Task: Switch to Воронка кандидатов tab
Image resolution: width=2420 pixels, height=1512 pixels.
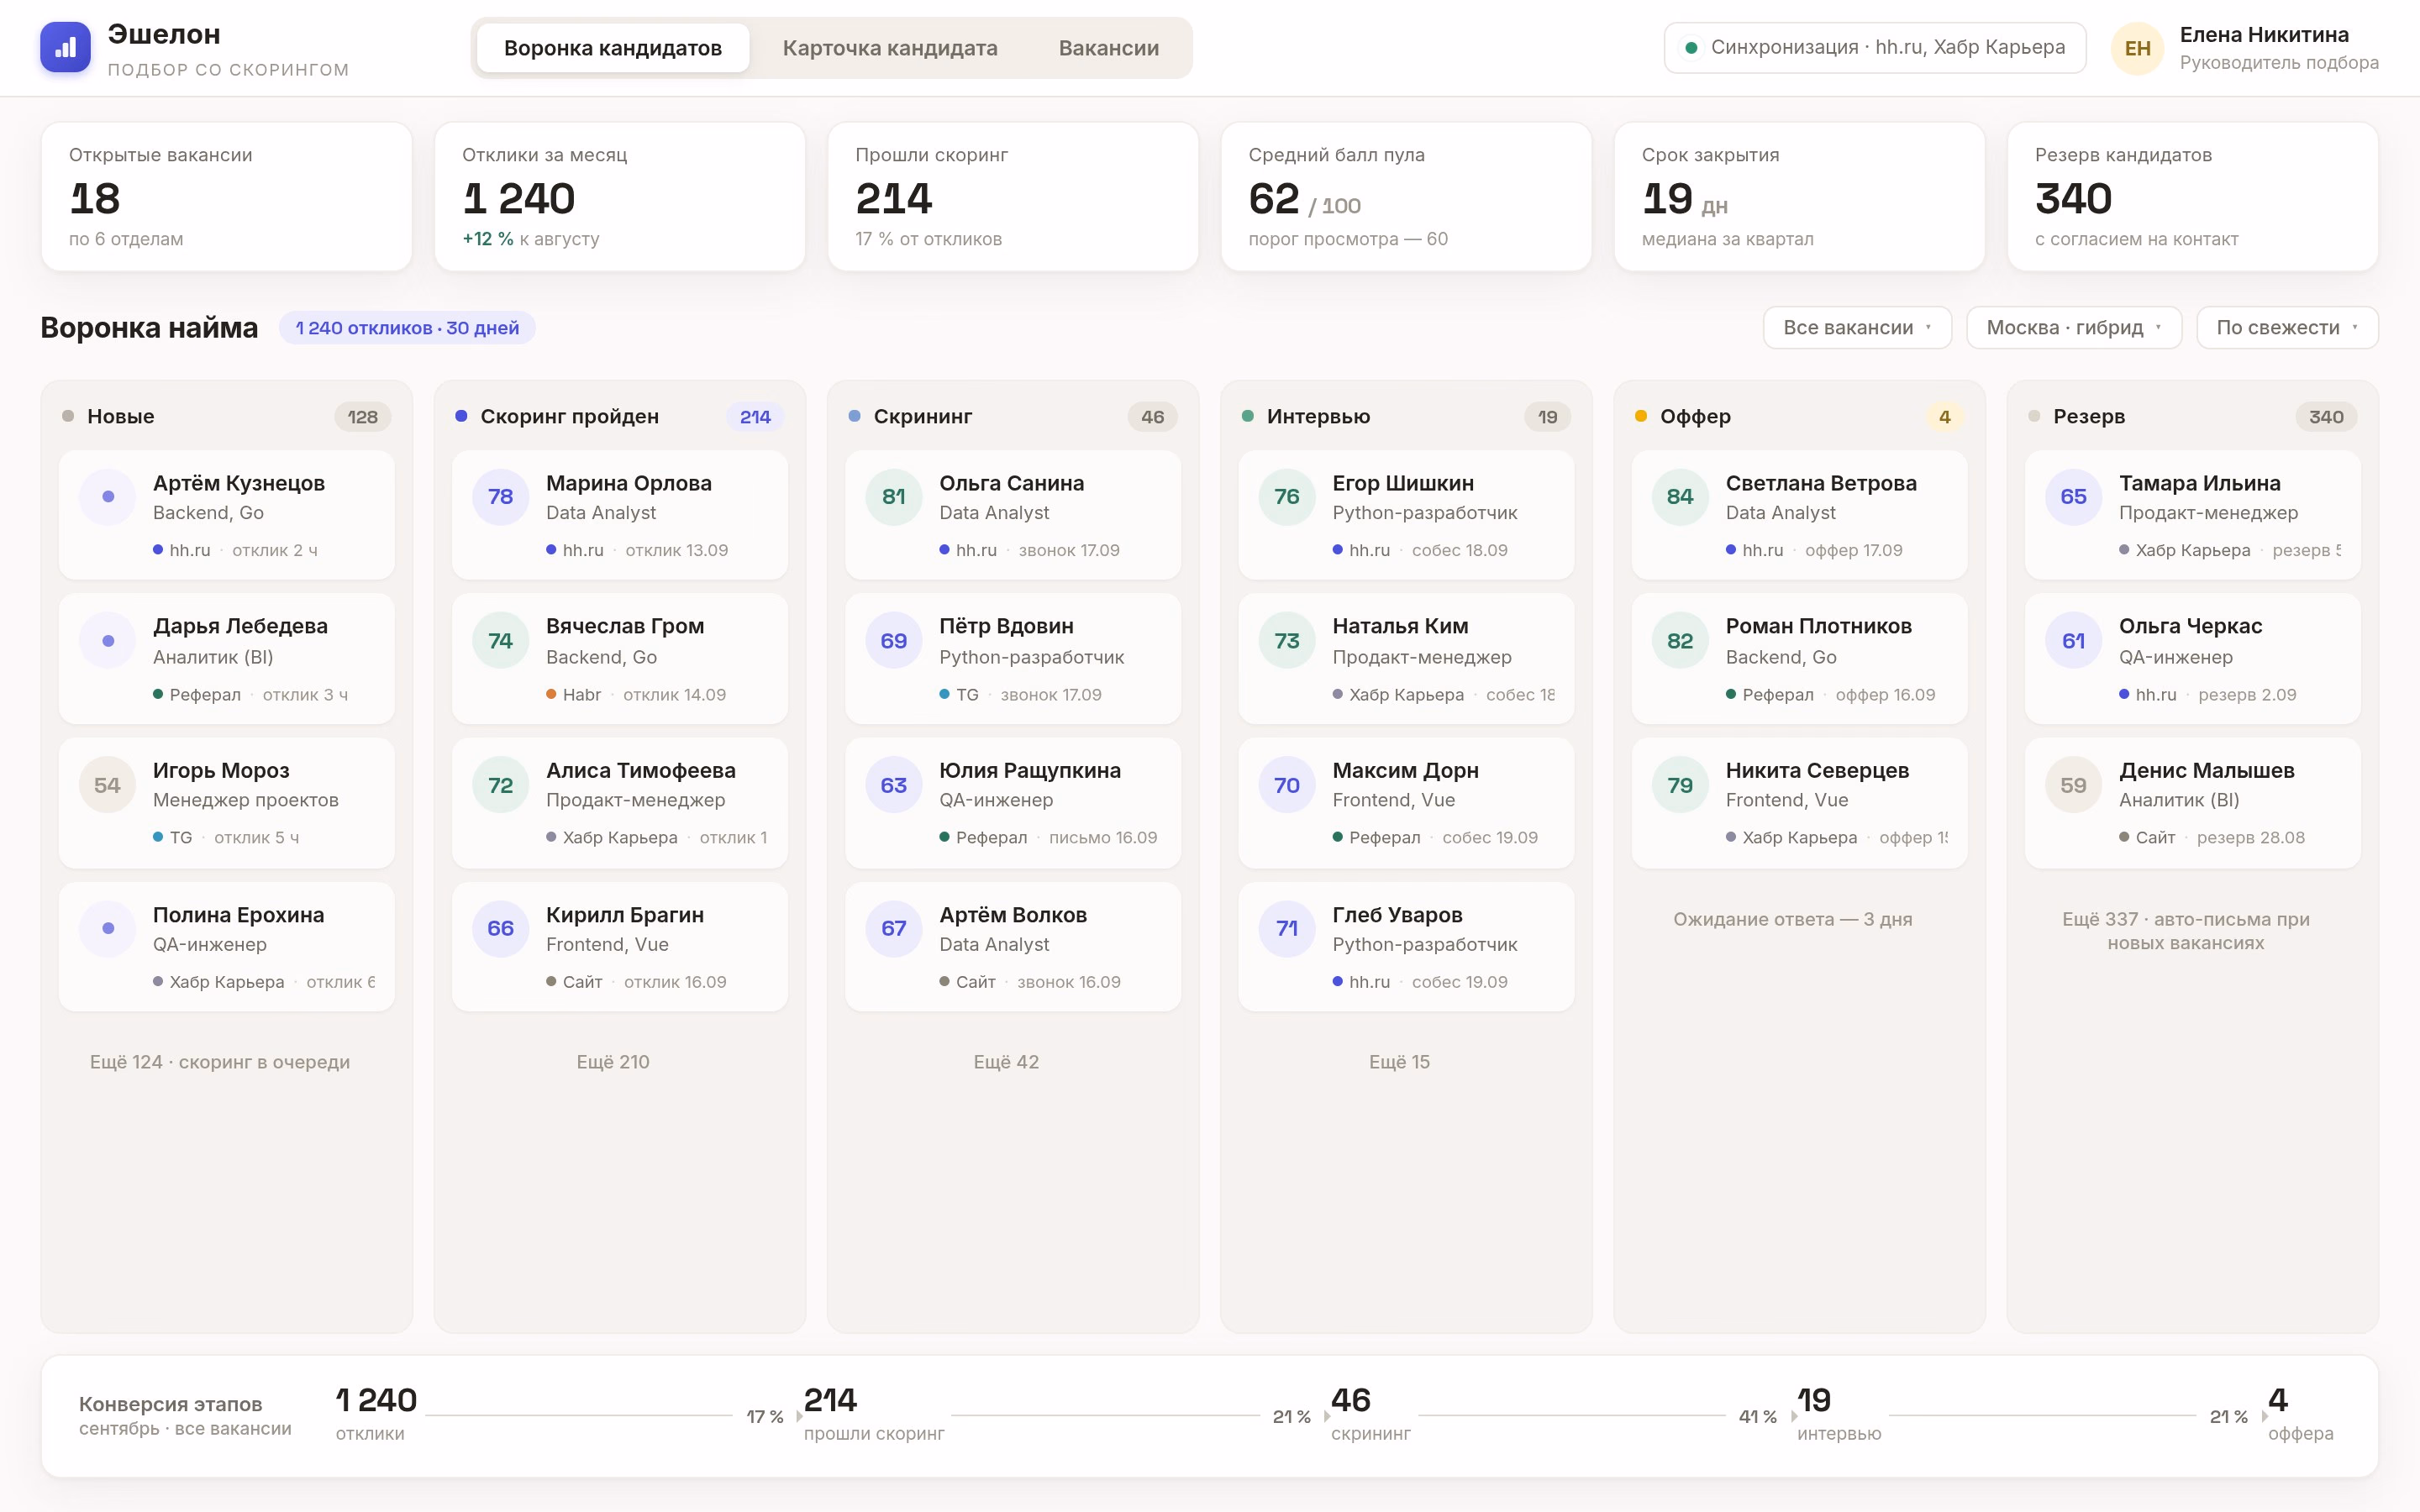Action: click(x=612, y=48)
